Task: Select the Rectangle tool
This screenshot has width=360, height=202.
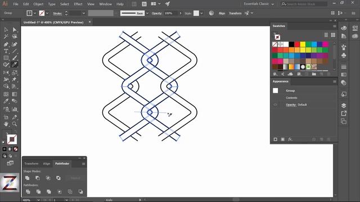Action: (6, 58)
